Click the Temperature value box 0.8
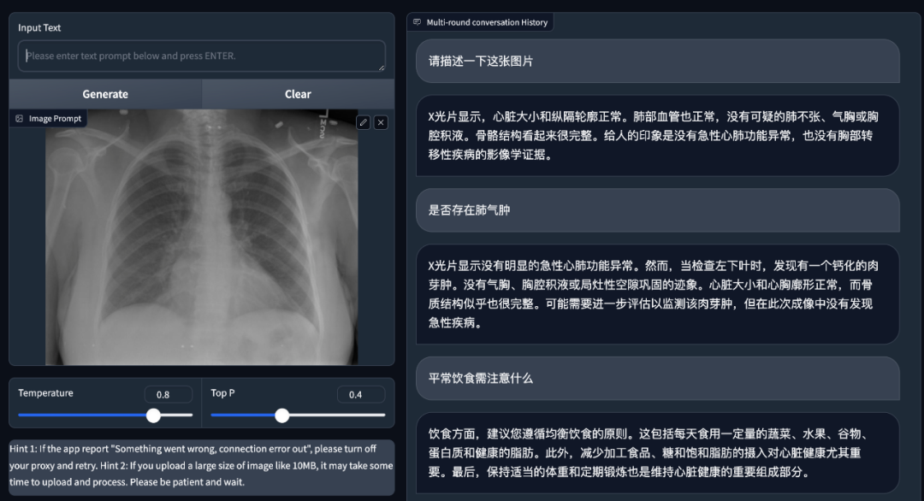 point(168,394)
